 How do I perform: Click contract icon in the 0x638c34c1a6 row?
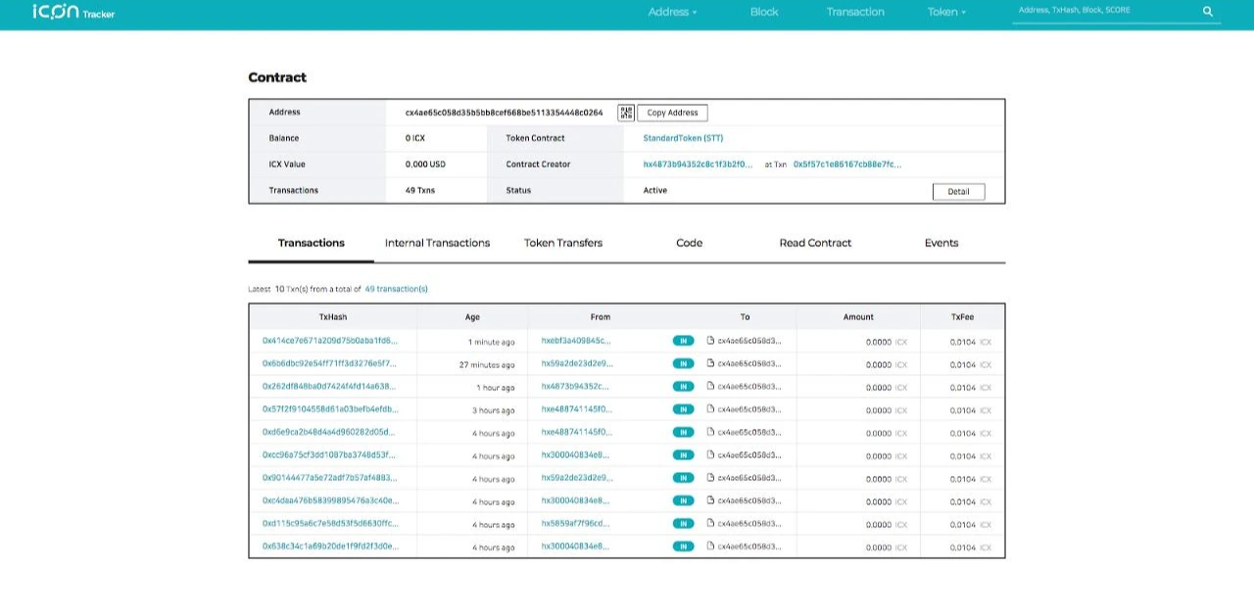coord(711,546)
